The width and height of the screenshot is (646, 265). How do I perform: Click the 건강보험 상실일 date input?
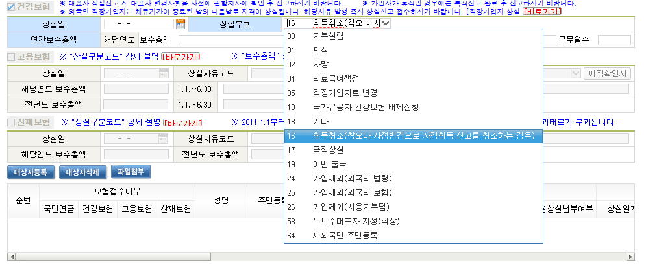pyautogui.click(x=139, y=24)
